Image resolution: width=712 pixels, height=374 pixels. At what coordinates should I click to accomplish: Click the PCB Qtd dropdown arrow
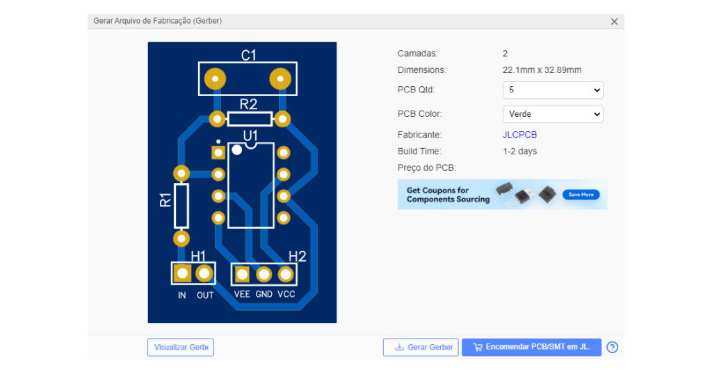[597, 90]
